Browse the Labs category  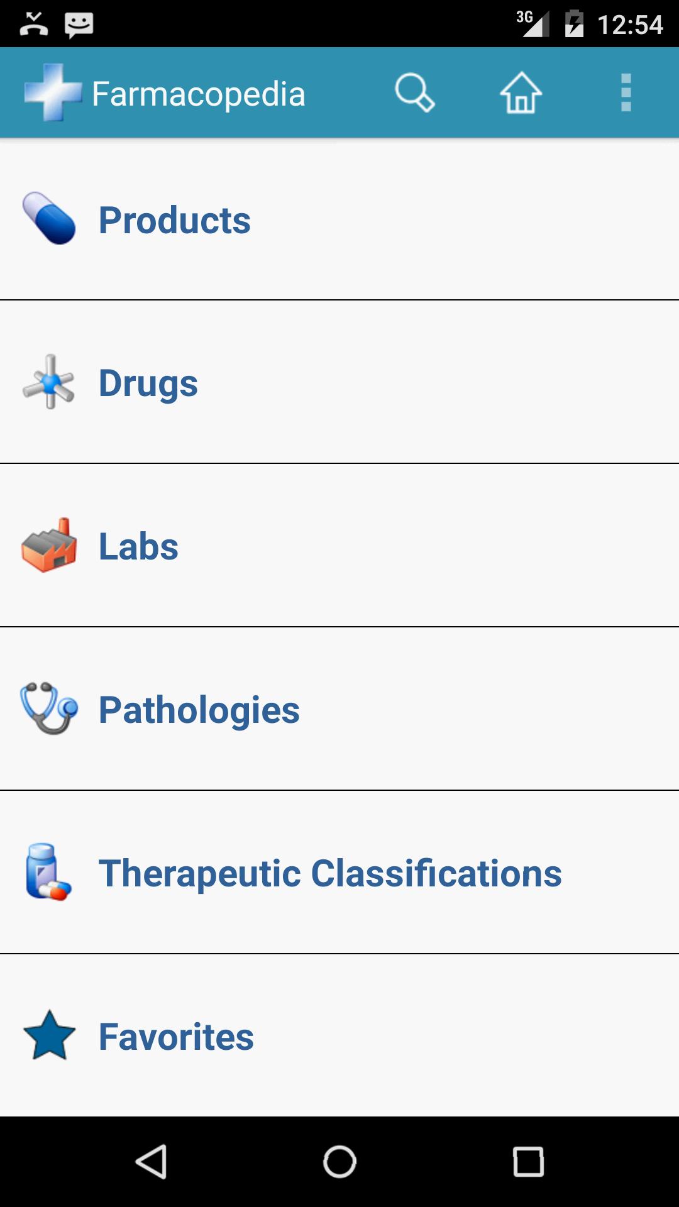pyautogui.click(x=251, y=546)
